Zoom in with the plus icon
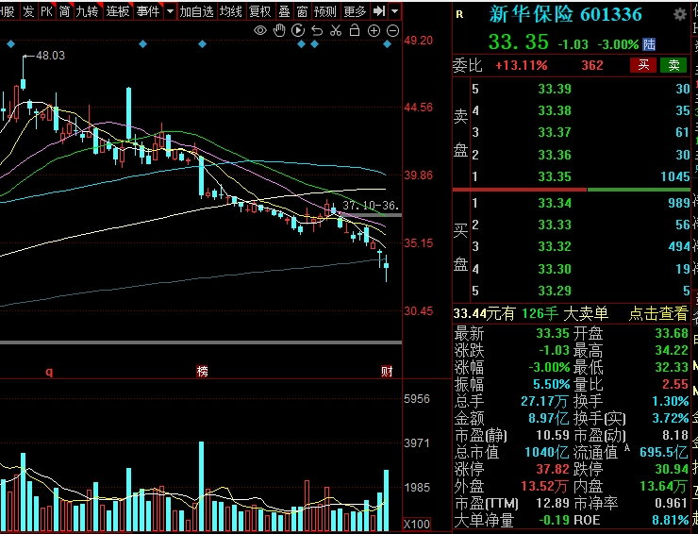Image resolution: width=698 pixels, height=534 pixels. tap(374, 30)
